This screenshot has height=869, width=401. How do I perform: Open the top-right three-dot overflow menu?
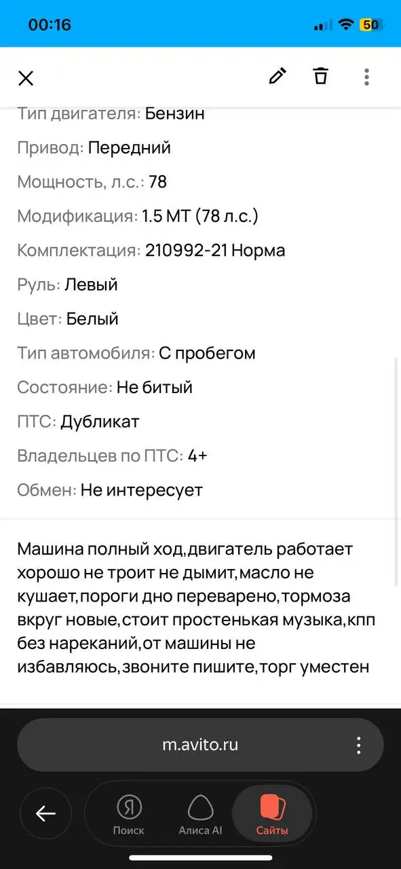tap(366, 77)
